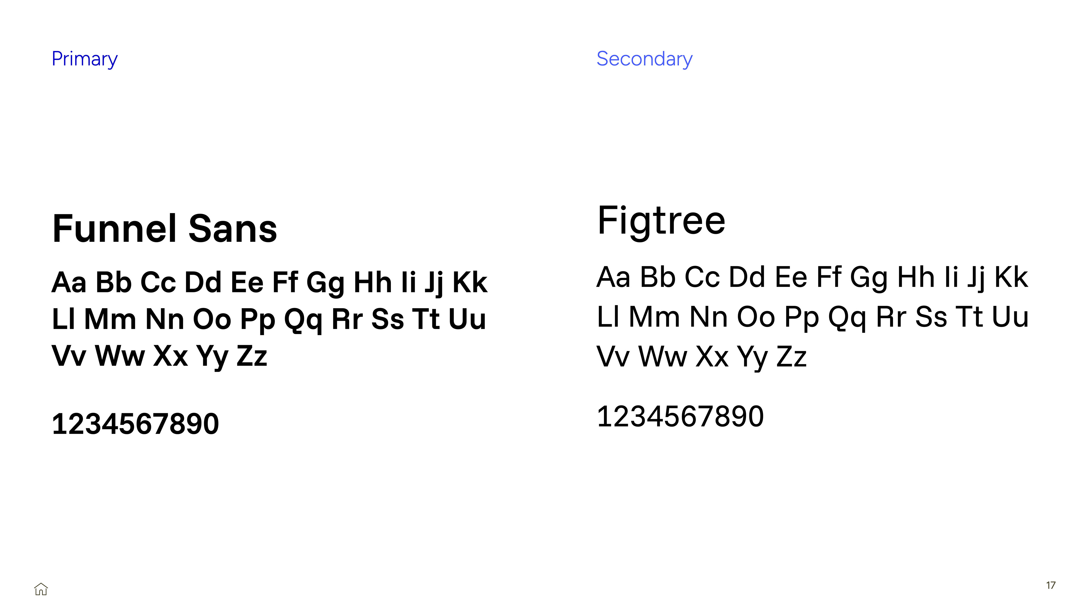Select the Funnel Sans heading
Screen dimensions: 1090x613
pos(165,229)
